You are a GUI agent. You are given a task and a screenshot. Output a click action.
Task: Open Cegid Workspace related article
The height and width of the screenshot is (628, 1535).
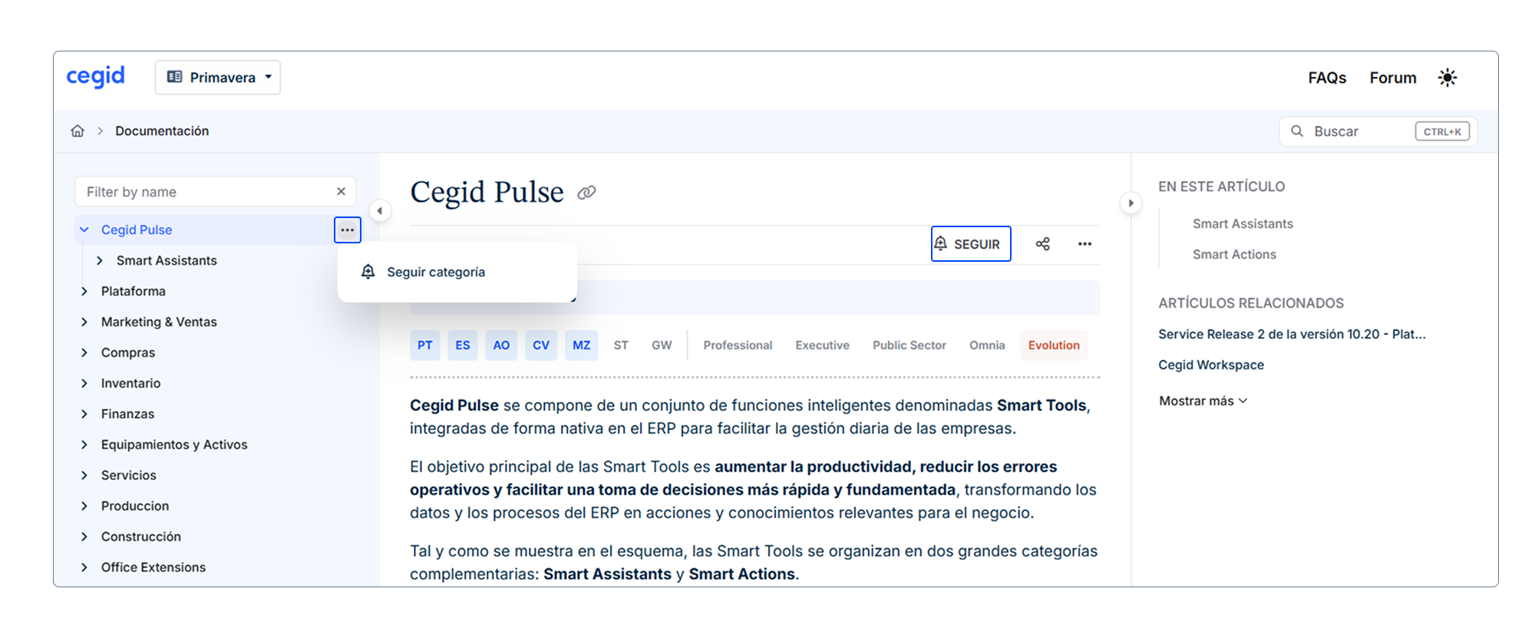(x=1211, y=365)
